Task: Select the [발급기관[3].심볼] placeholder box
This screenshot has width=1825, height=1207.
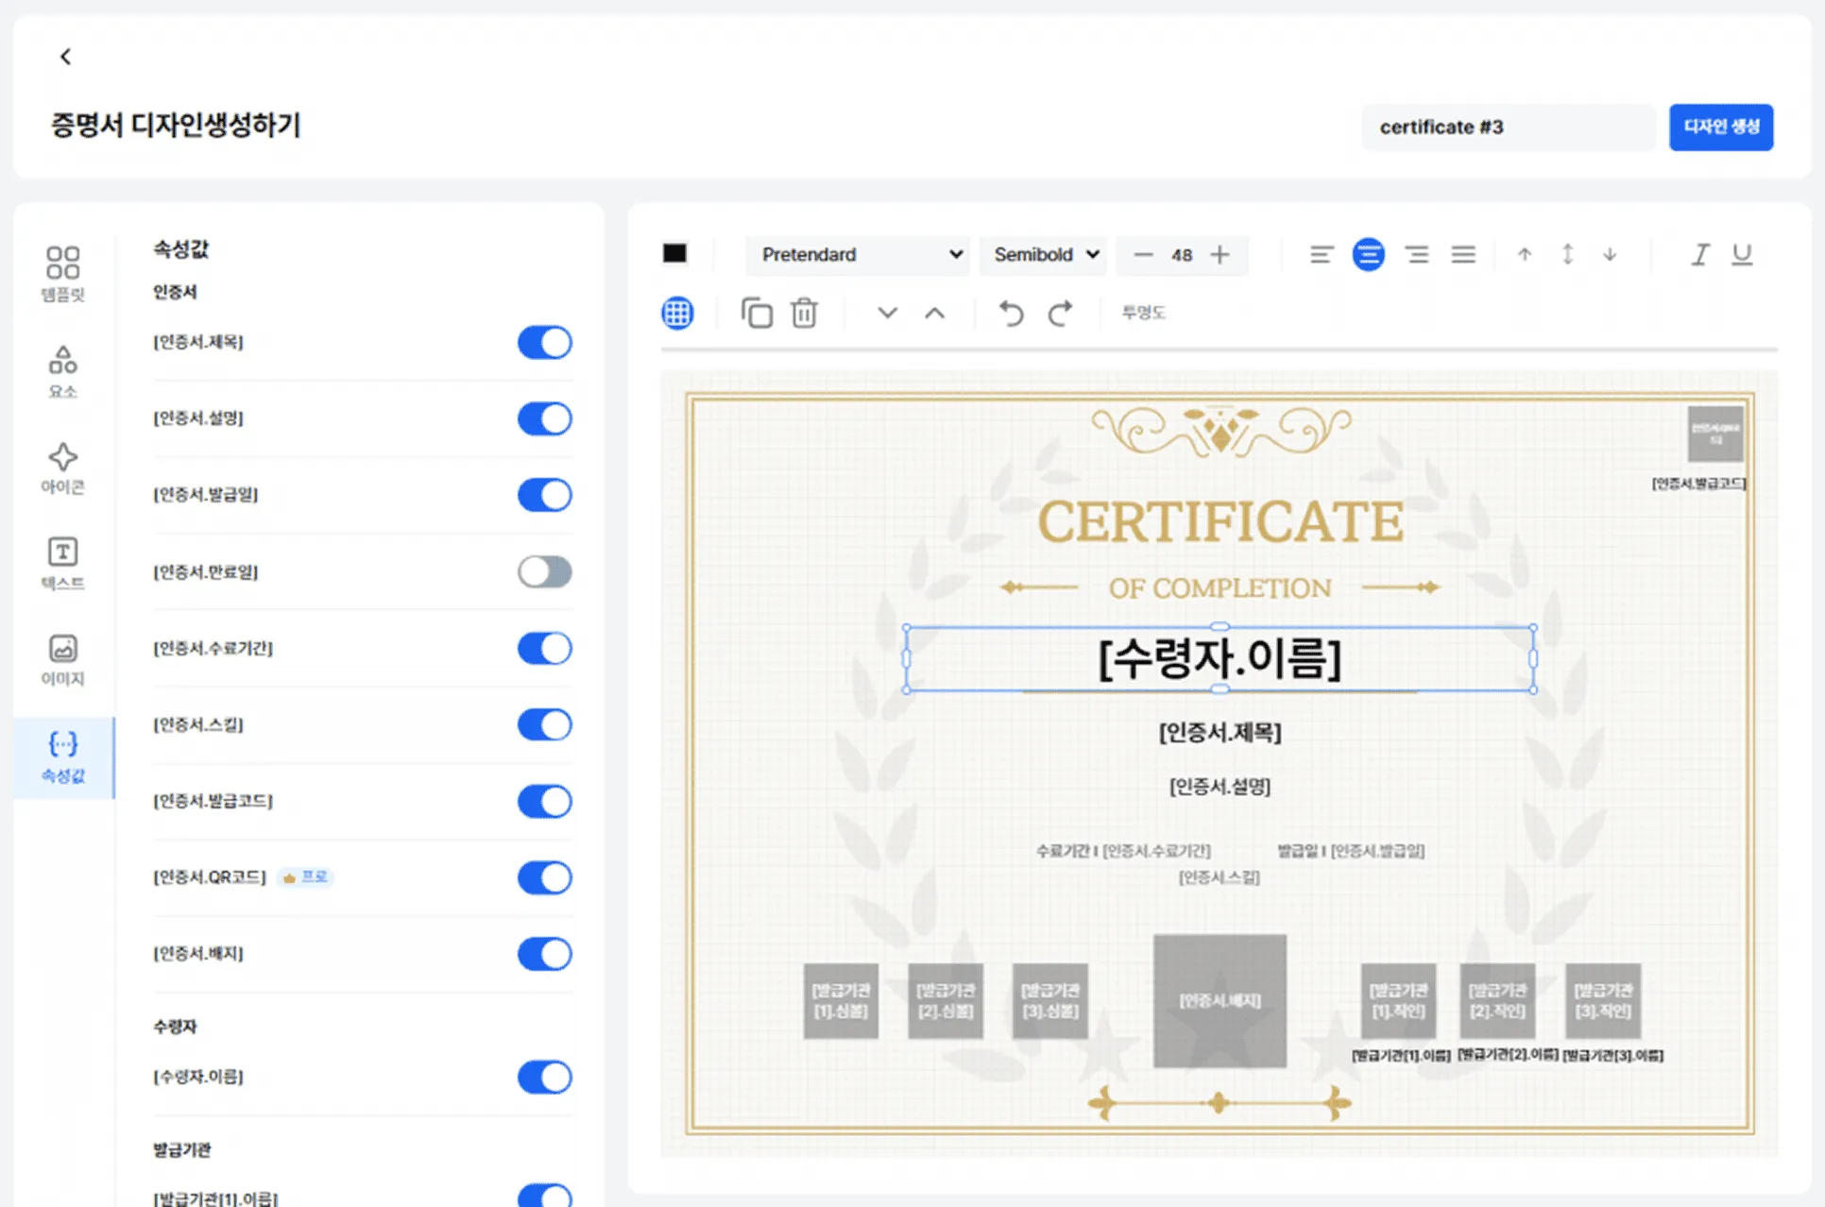Action: click(1050, 1001)
